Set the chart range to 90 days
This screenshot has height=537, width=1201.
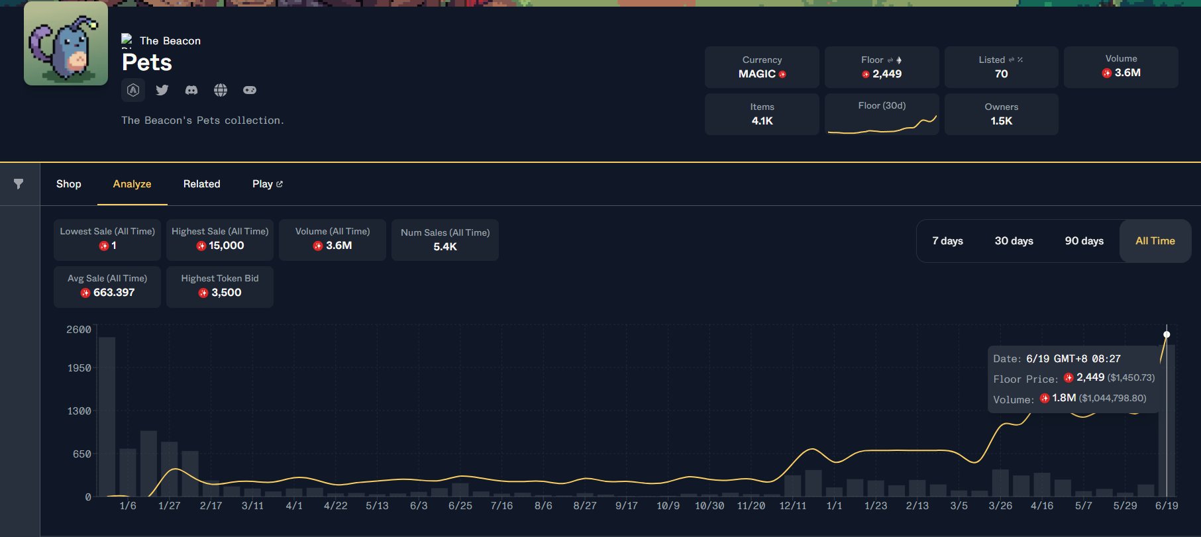coord(1084,241)
